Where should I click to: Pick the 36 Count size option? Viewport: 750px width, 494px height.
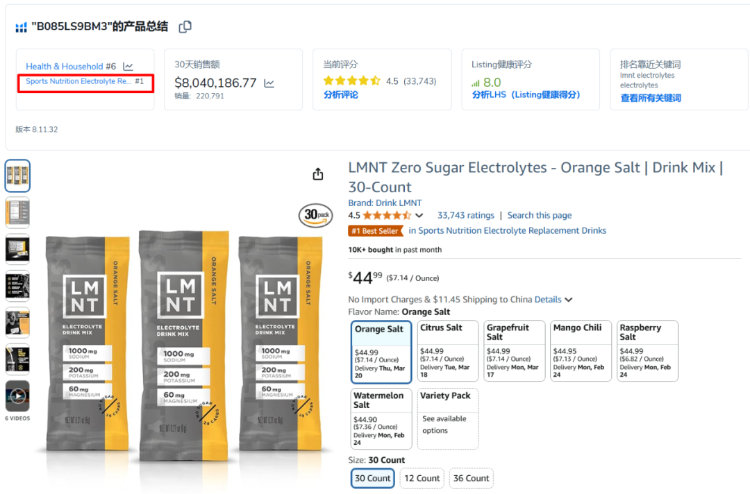click(471, 478)
